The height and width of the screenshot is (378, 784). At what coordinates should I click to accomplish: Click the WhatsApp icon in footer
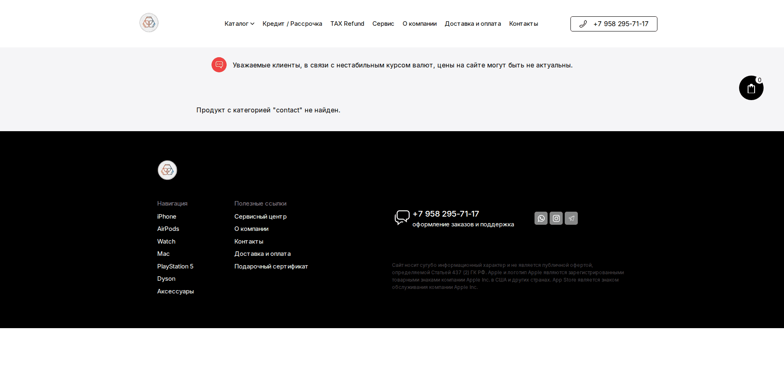[541, 218]
